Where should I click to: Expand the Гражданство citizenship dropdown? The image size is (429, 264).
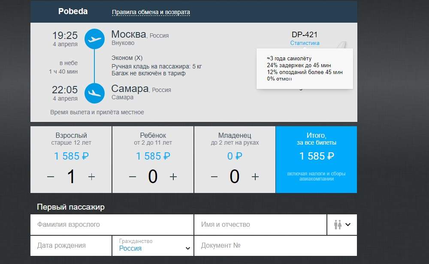click(187, 248)
